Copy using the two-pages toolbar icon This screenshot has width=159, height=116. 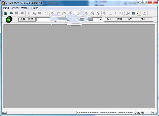click(x=34, y=13)
